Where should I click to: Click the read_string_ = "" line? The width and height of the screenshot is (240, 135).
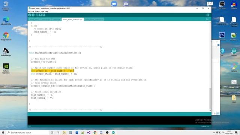[x=42, y=98]
